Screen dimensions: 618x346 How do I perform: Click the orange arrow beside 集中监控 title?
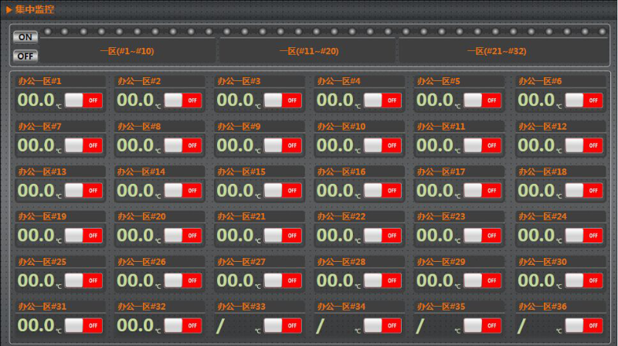pos(8,9)
